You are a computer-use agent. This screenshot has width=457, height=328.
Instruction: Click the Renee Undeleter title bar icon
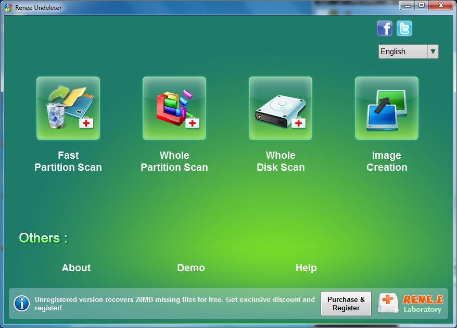point(7,7)
